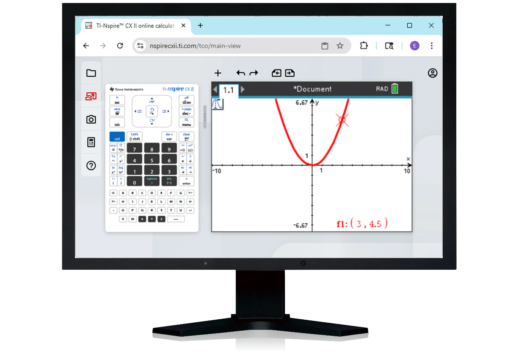Tap the number 7 key
518x355 pixels.
coord(134,148)
